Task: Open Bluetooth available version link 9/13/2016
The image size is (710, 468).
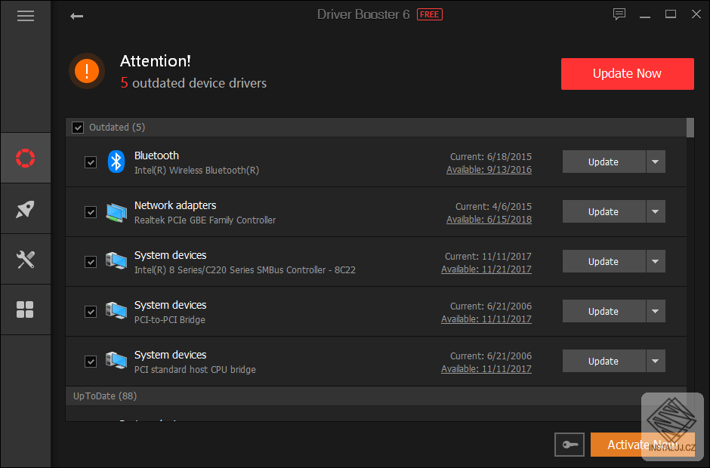Action: point(489,170)
